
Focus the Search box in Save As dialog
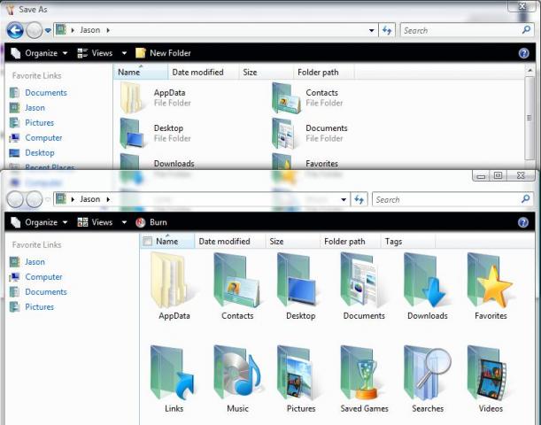[x=460, y=30]
